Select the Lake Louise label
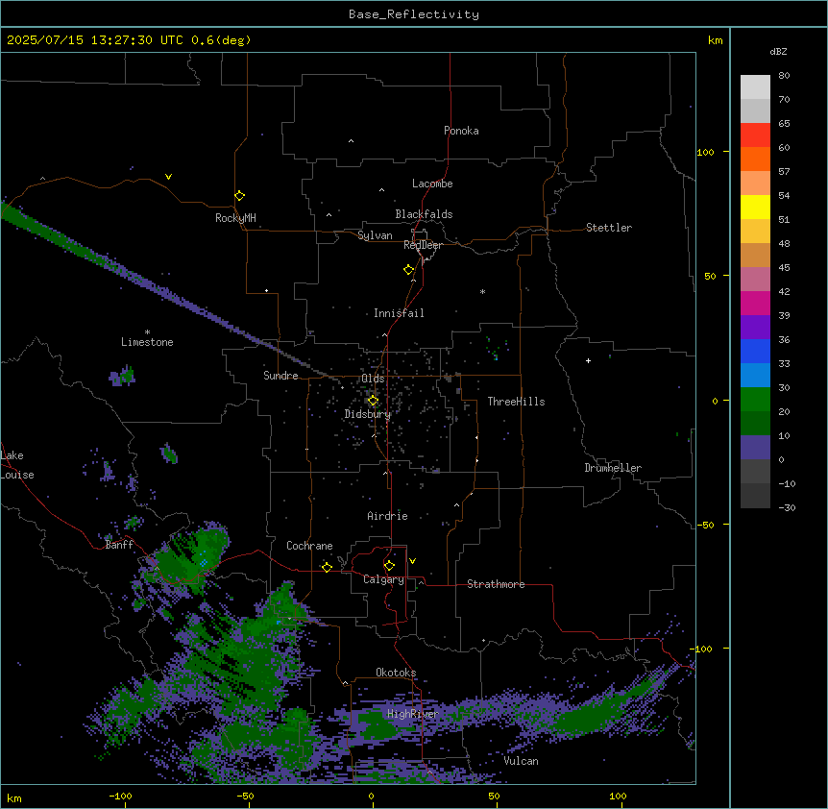The height and width of the screenshot is (809, 828). tap(15, 465)
